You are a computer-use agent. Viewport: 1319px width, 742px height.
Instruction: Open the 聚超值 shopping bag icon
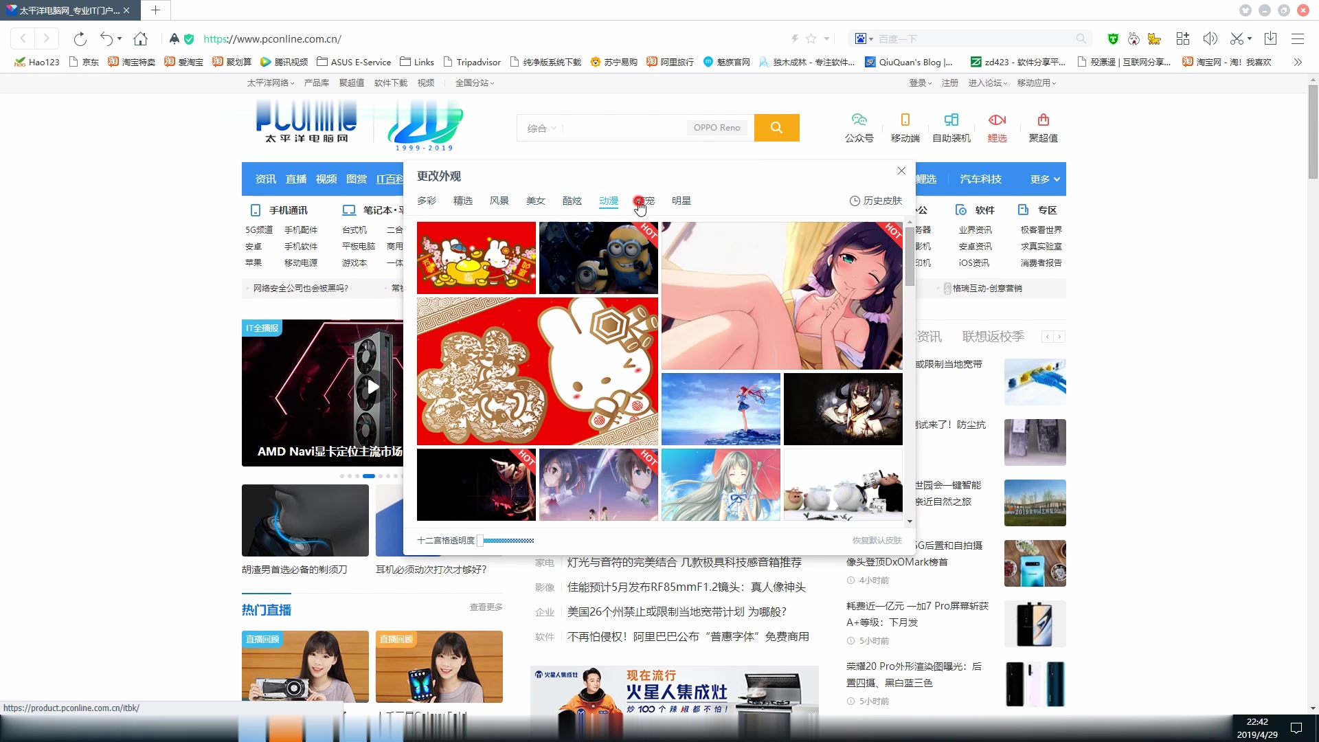coord(1043,120)
